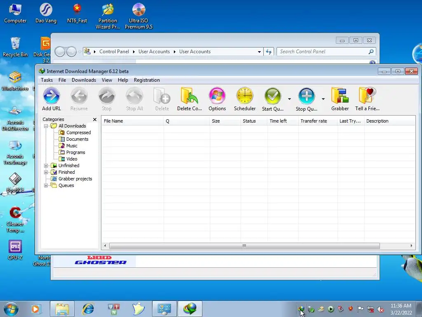The width and height of the screenshot is (422, 317).
Task: Open the Downloads menu
Action: [x=84, y=80]
